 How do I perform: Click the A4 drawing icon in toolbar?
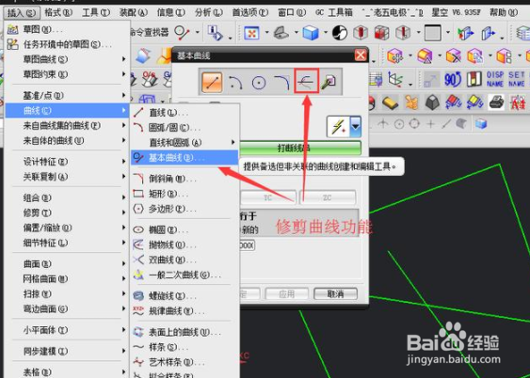coord(518,102)
